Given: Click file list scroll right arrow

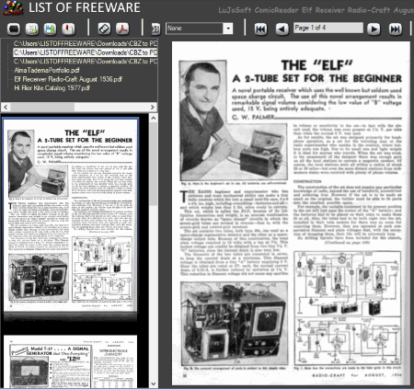Looking at the screenshot, I should point(153,107).
